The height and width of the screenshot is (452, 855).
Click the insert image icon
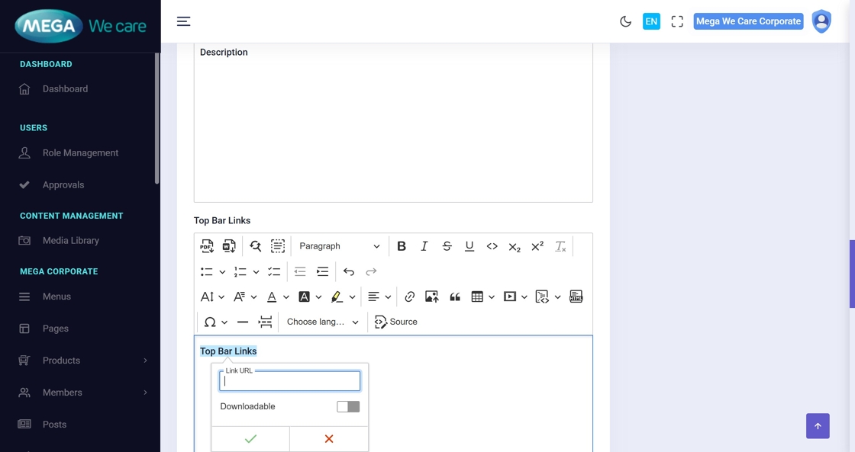click(432, 297)
